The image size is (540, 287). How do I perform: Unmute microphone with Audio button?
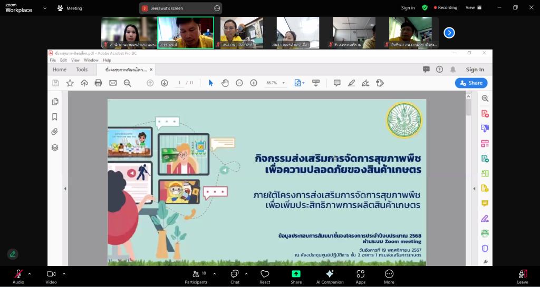tap(18, 276)
